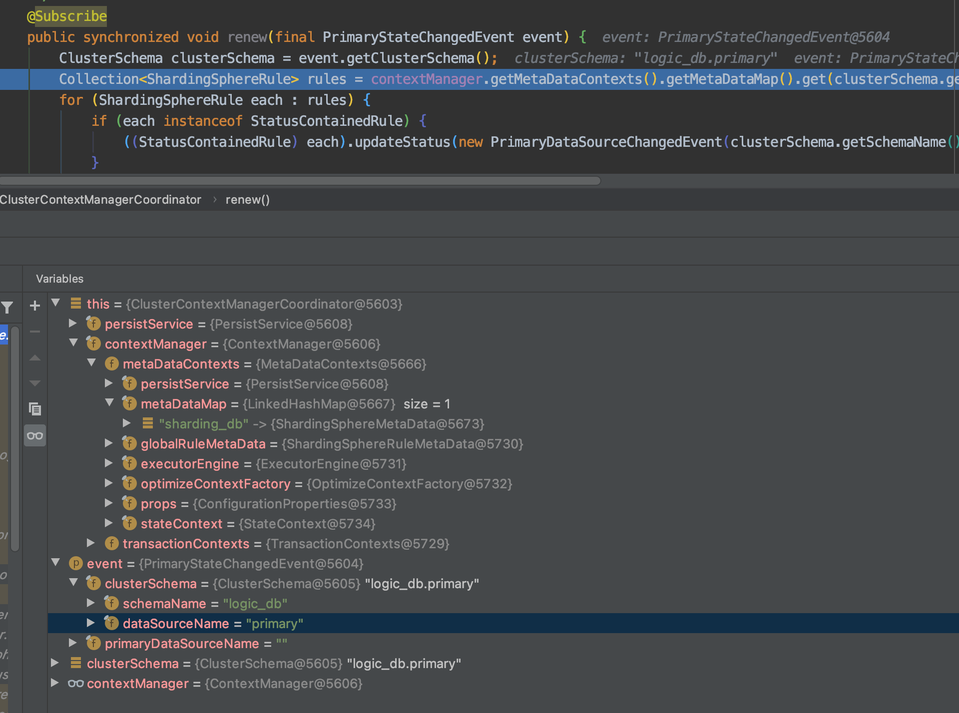Click the object icon beside the this variable
The image size is (959, 713).
75,303
